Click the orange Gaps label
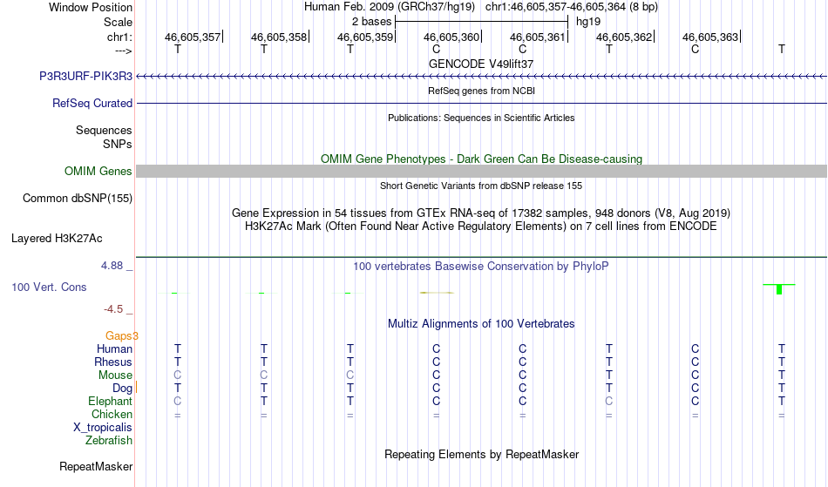The width and height of the screenshot is (828, 487). [x=121, y=335]
